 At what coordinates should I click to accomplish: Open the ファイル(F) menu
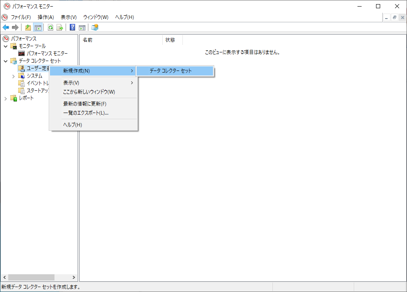click(21, 17)
